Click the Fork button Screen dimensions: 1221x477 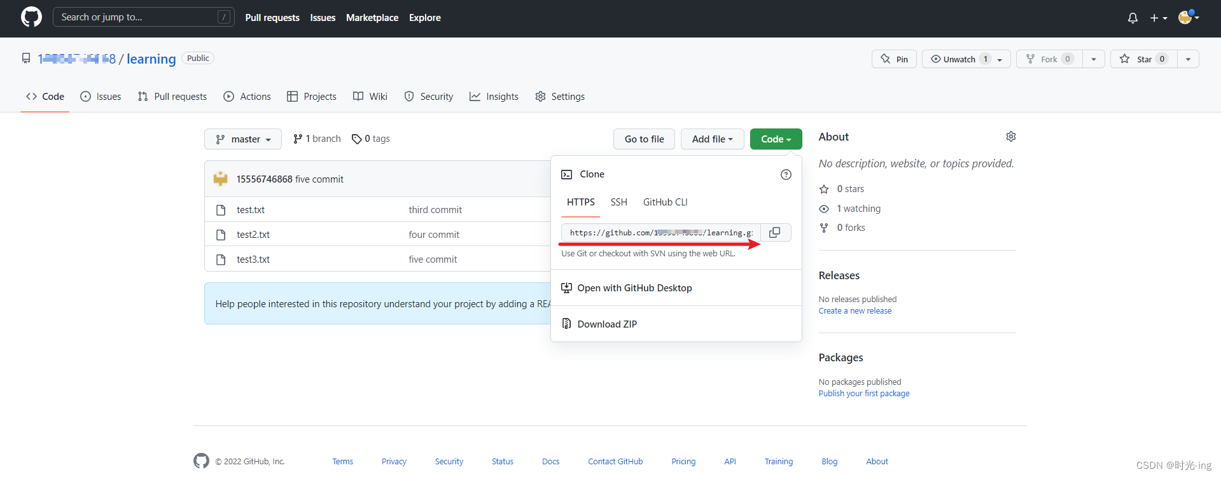1049,59
